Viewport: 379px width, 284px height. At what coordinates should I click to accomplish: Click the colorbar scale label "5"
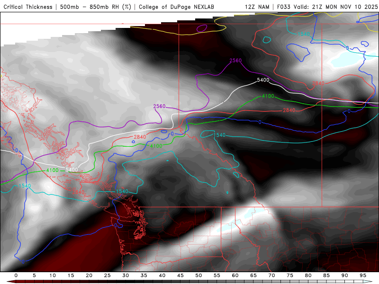[x=34, y=275]
